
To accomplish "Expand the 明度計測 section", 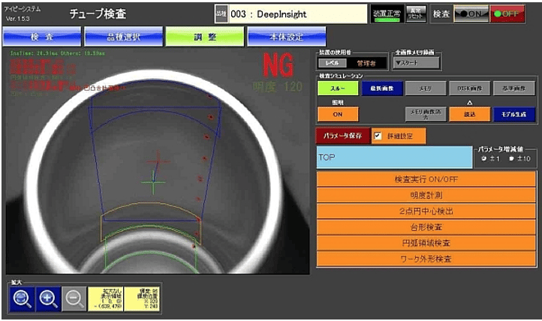I will click(x=426, y=195).
